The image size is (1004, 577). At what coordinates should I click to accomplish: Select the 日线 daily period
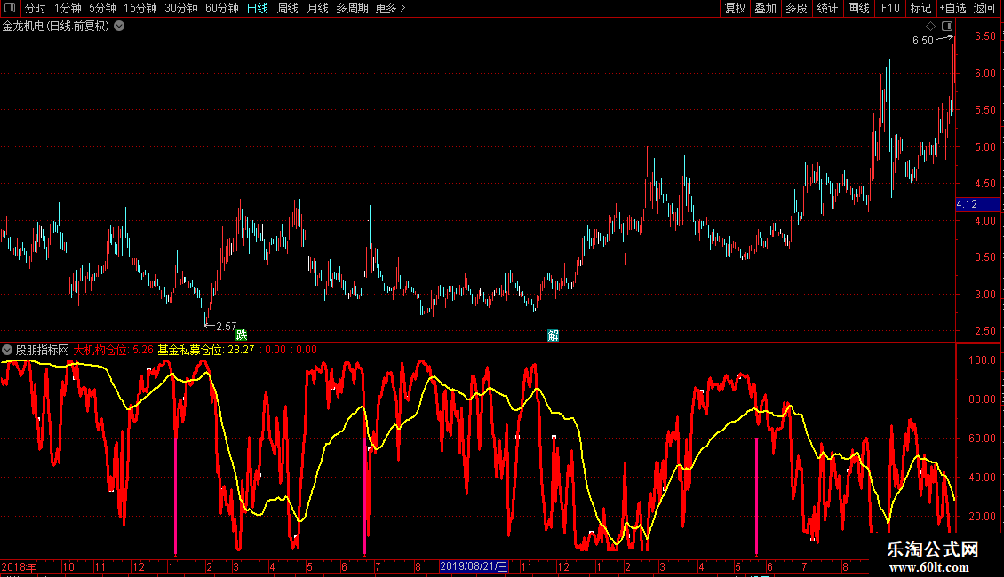pos(258,8)
